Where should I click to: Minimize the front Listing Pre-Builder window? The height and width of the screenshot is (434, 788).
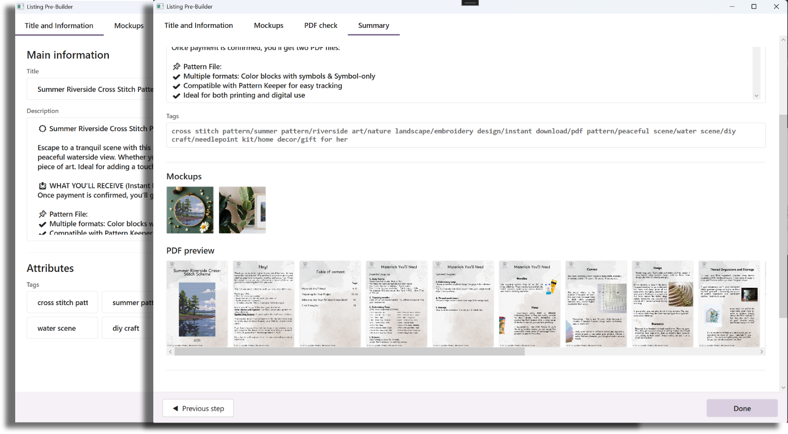[x=732, y=6]
